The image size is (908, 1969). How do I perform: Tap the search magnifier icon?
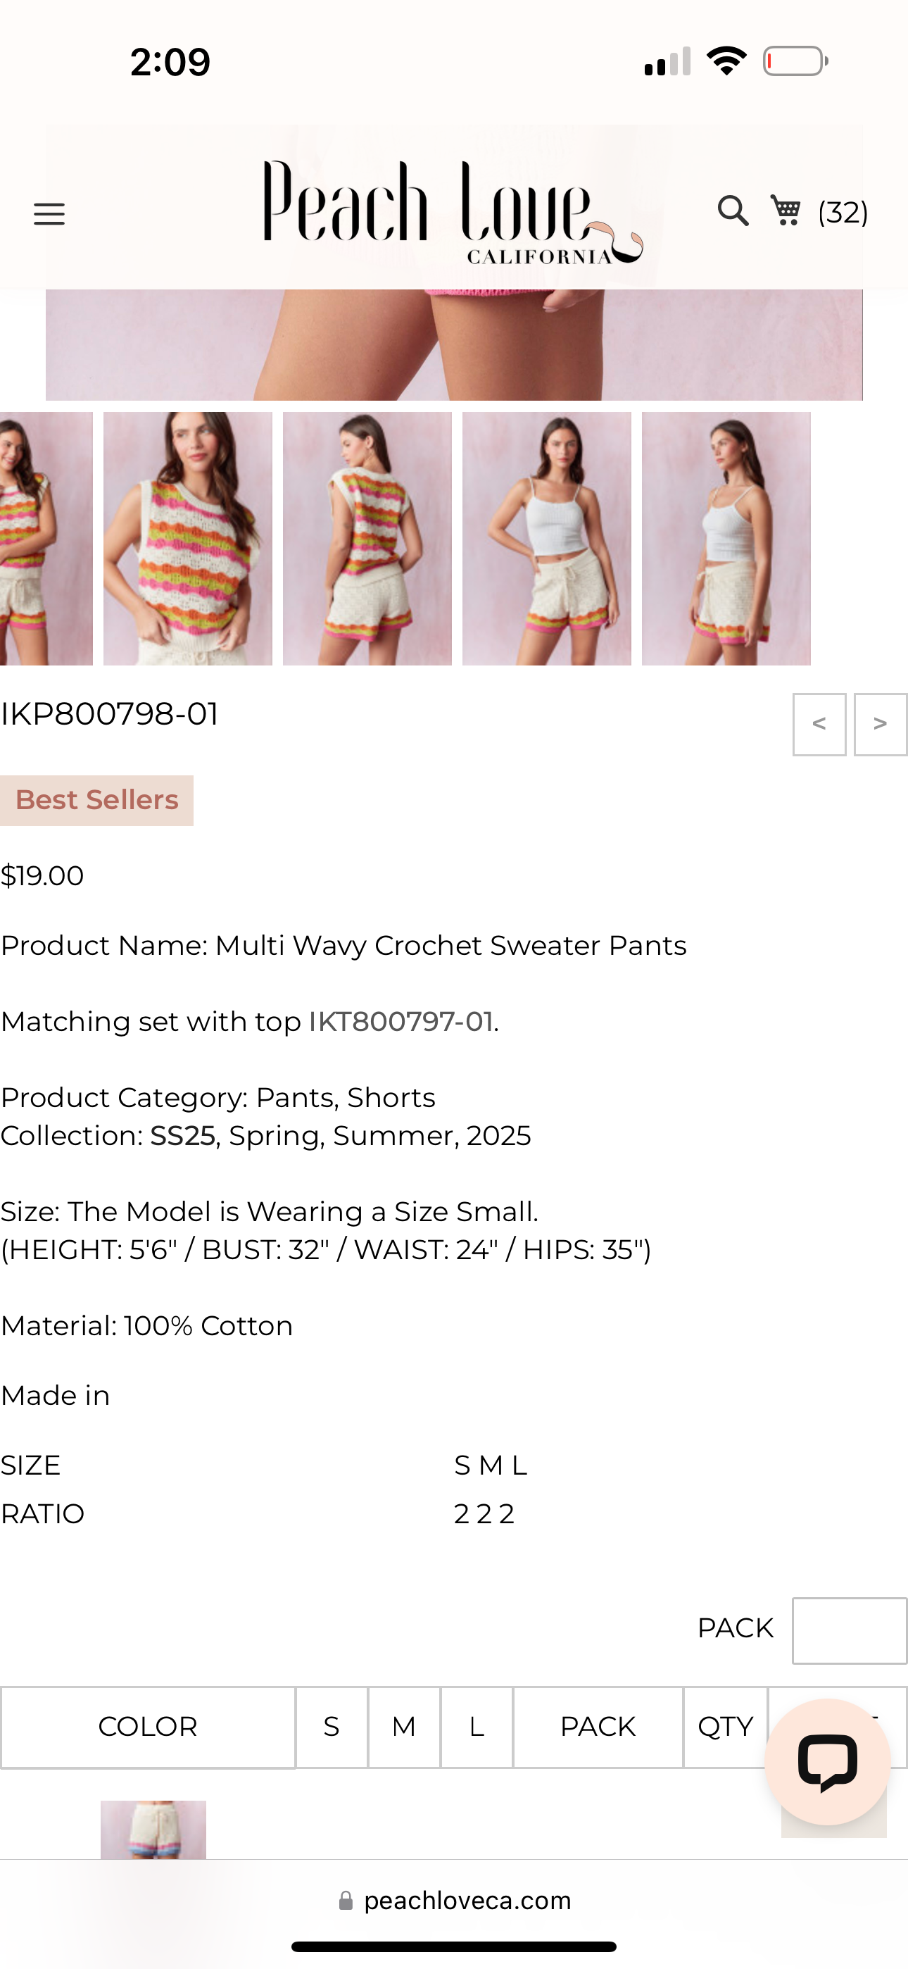click(x=732, y=211)
